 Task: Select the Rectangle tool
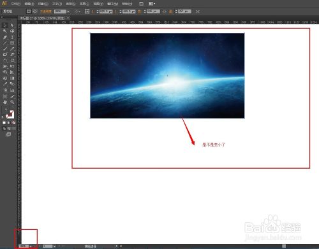pos(12,43)
